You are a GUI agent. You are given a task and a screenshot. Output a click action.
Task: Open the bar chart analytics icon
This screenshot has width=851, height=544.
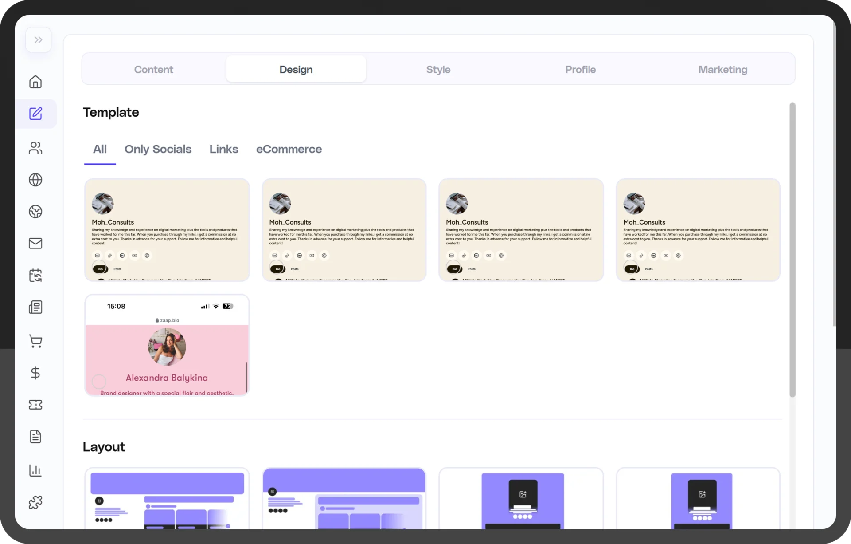35,470
